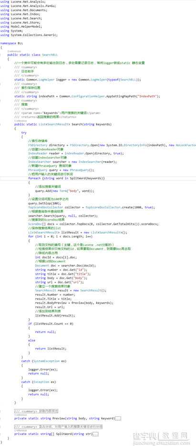Viewport: 196px width, 446px height.
Task: Click 'string body = doc.Get("body");' line
Action: (x=62, y=278)
